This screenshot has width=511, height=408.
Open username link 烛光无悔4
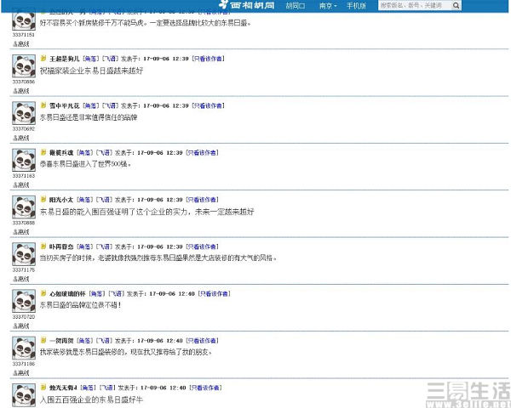63,388
